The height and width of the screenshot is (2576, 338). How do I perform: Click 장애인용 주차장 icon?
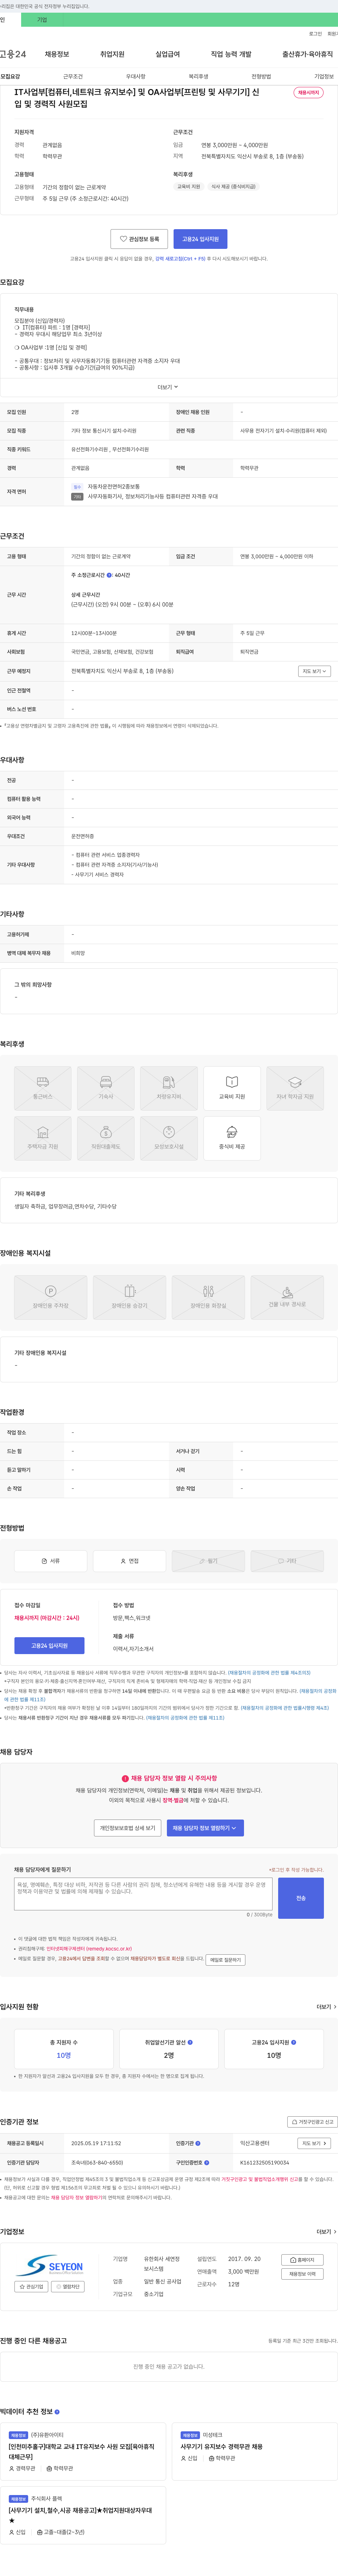tap(51, 1297)
